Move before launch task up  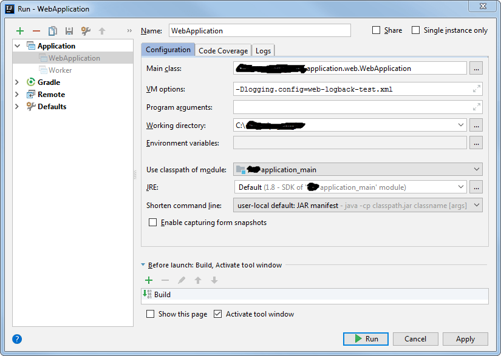(x=198, y=280)
